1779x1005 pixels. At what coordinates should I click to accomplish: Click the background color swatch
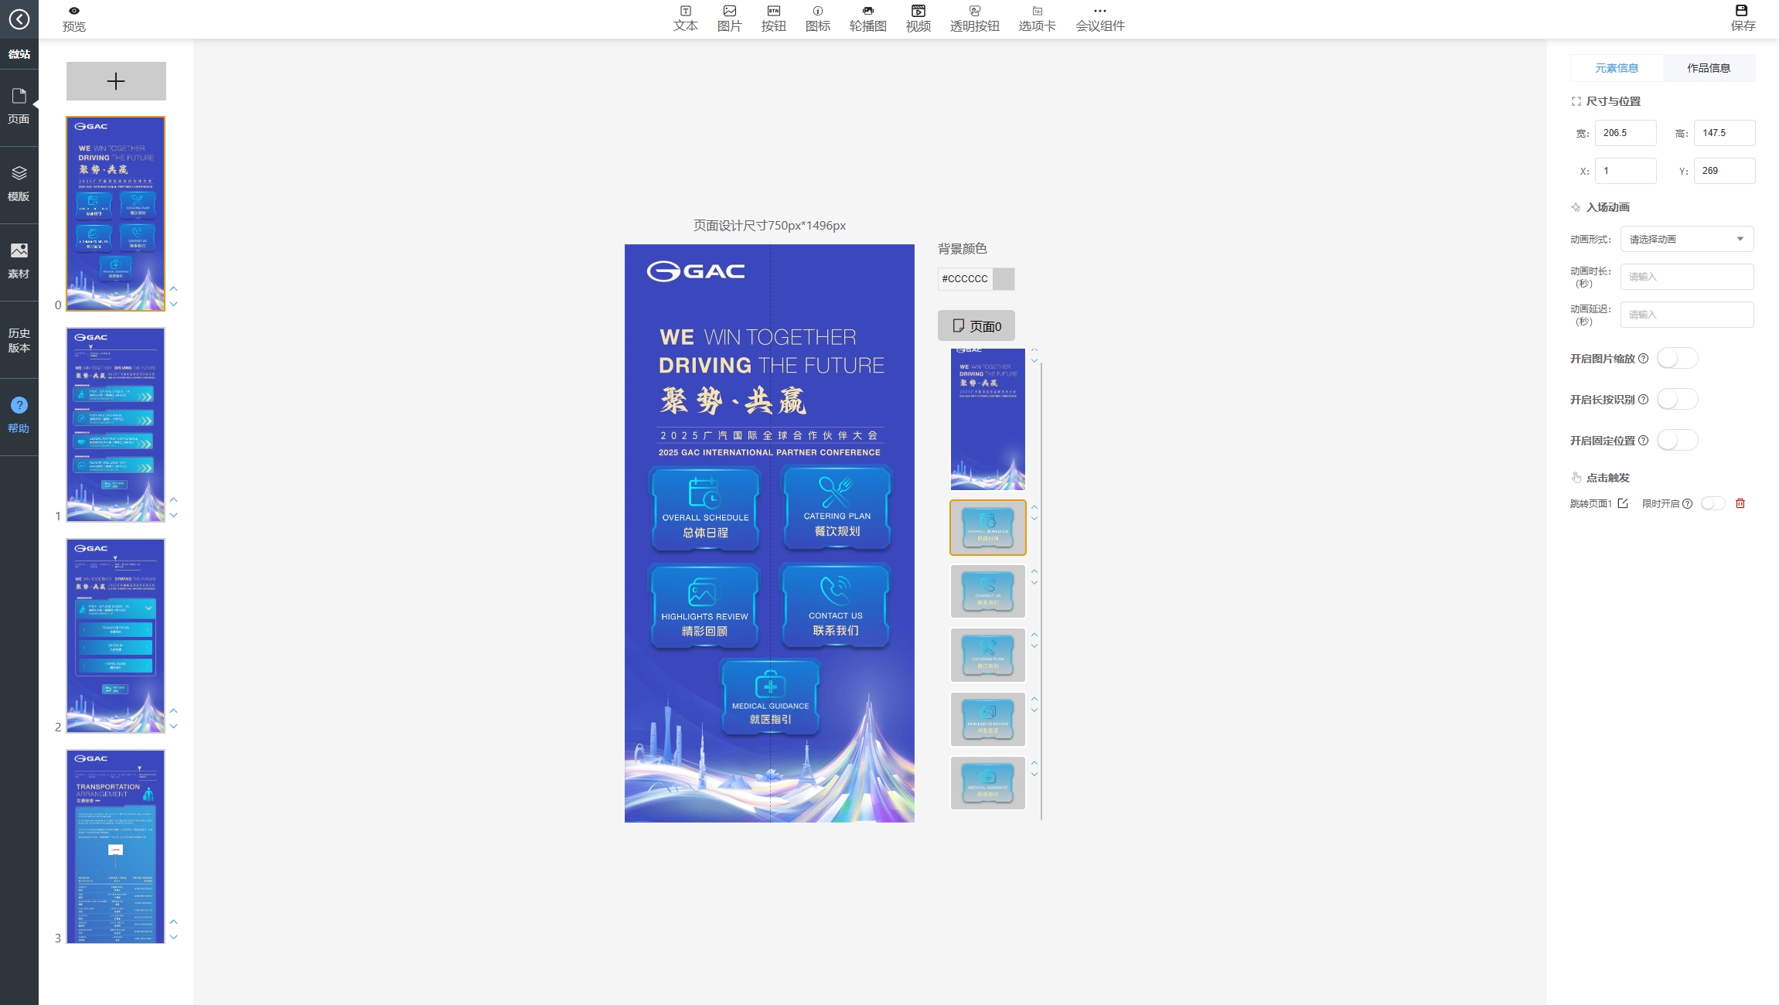coord(1004,279)
